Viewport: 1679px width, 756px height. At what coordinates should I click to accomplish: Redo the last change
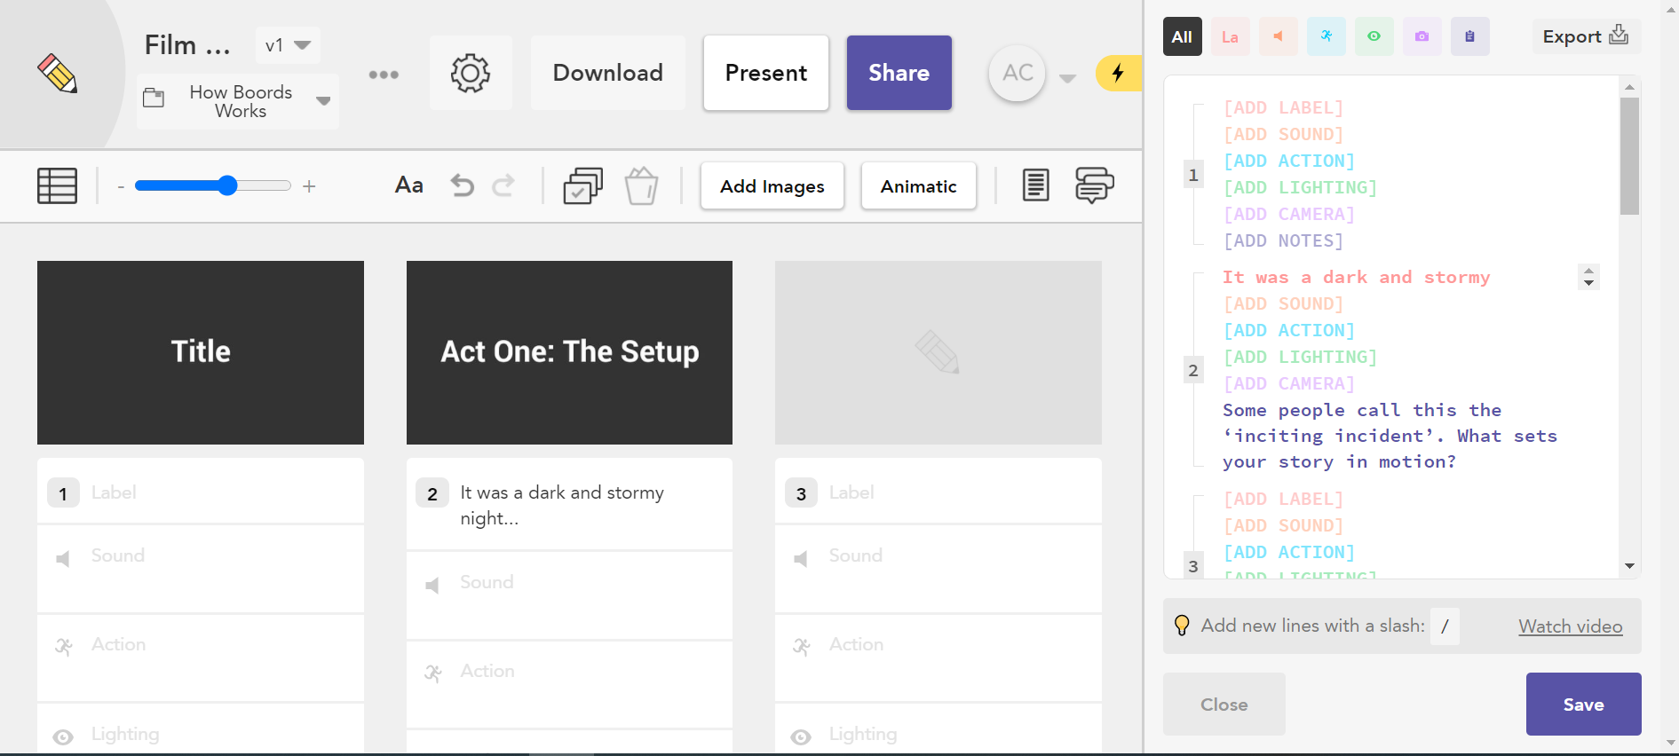point(503,185)
